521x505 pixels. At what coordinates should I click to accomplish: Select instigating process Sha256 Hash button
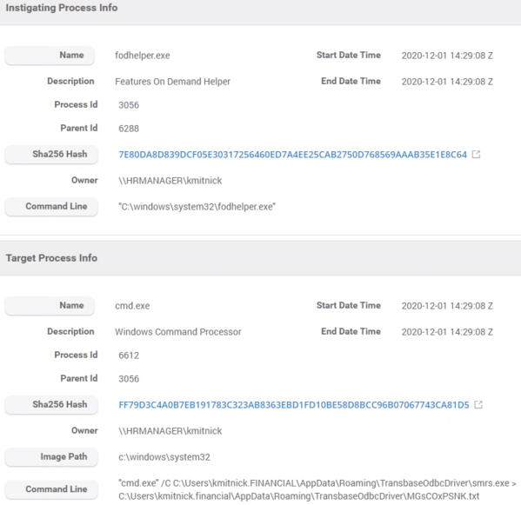(x=51, y=155)
